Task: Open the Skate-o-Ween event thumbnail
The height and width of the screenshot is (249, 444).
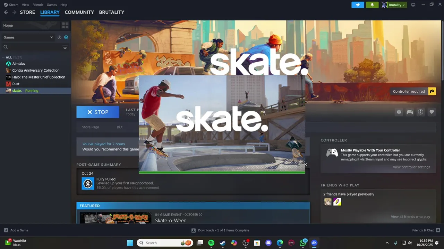Action: coord(116,218)
